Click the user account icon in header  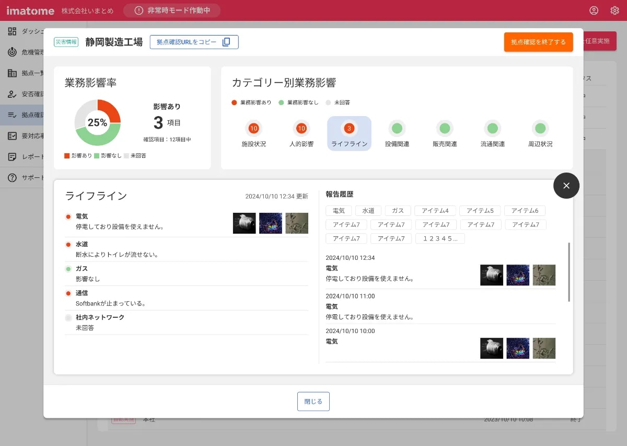594,10
